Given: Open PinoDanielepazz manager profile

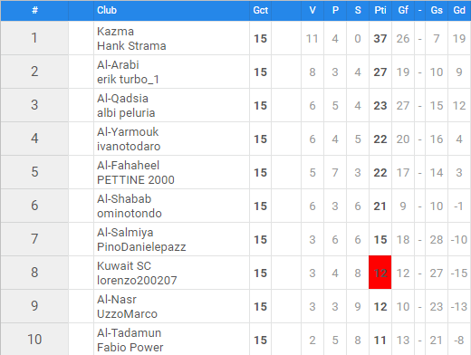Looking at the screenshot, I should 141,247.
